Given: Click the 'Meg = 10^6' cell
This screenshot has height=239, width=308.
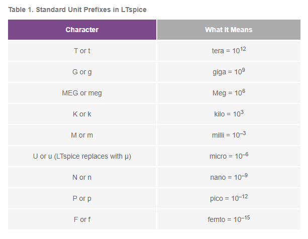Looking at the screenshot, I should (229, 93).
